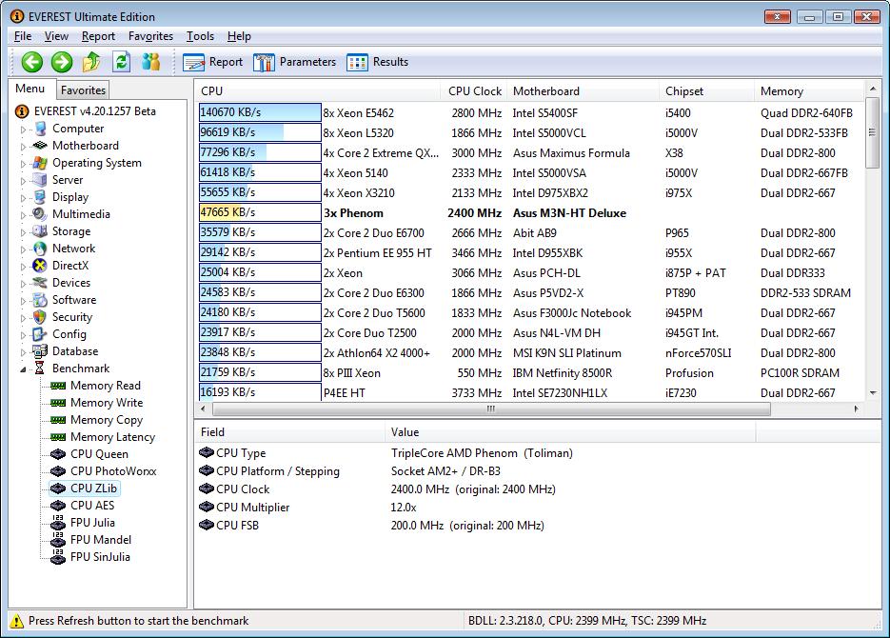Select the Multimedia speaker icon
The image size is (890, 638).
point(40,214)
